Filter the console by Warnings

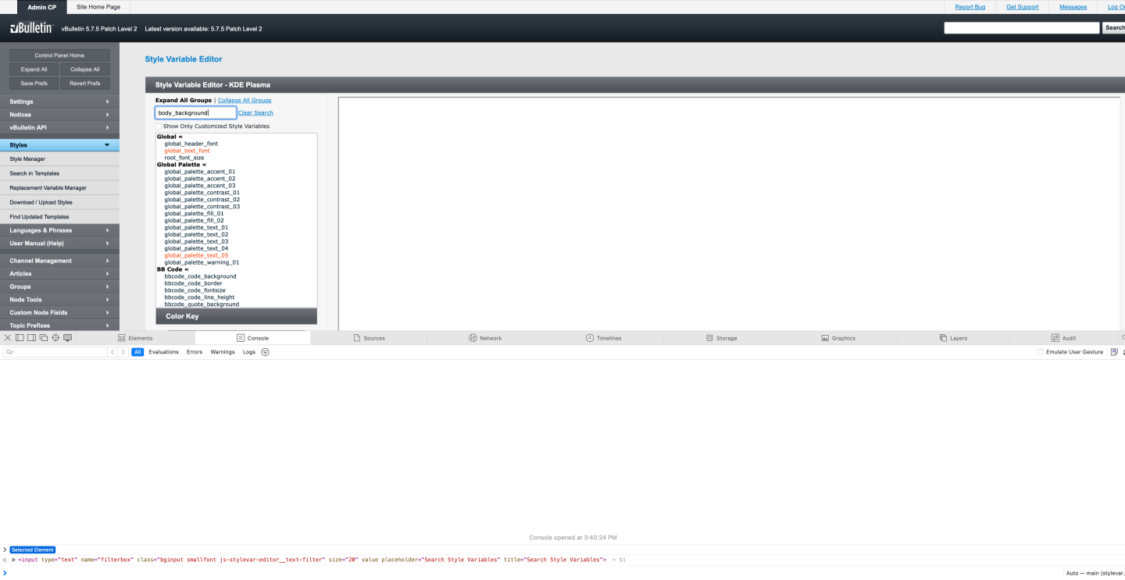coord(223,352)
